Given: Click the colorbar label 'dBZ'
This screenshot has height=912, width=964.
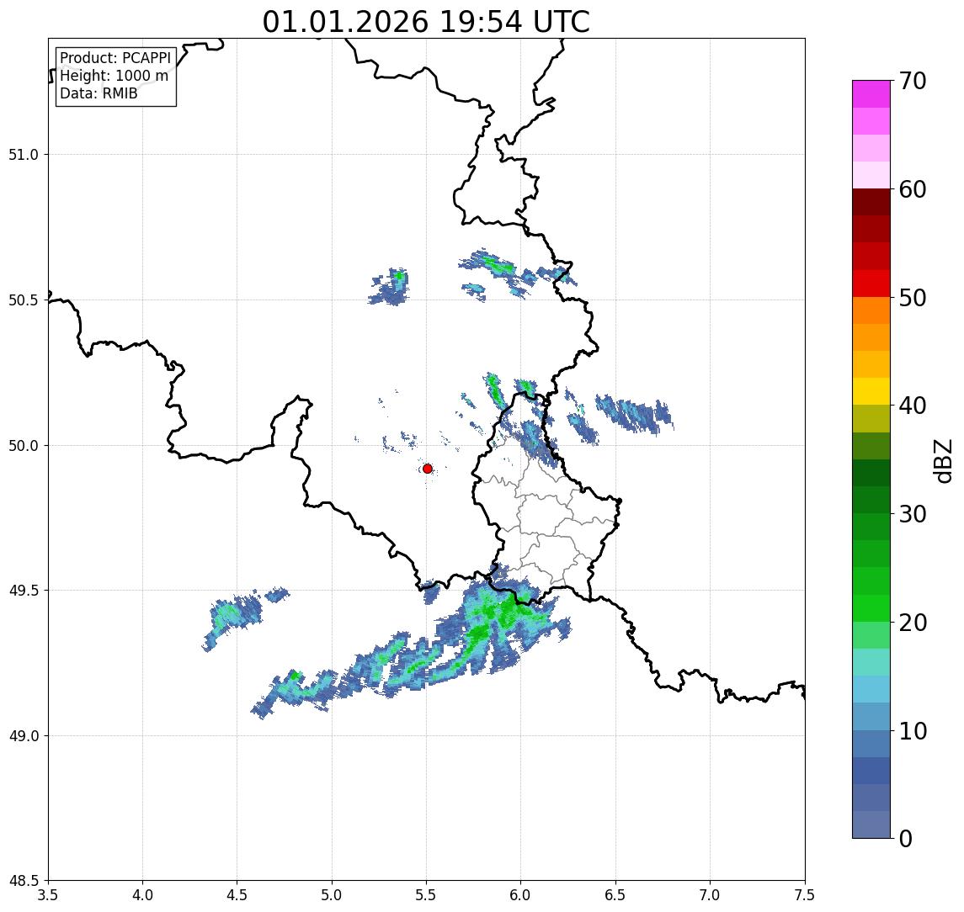Looking at the screenshot, I should click(943, 461).
